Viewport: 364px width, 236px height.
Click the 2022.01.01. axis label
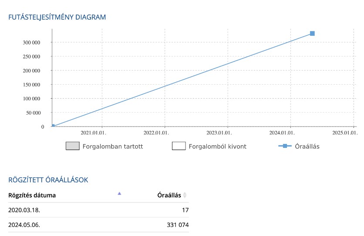tap(156, 133)
